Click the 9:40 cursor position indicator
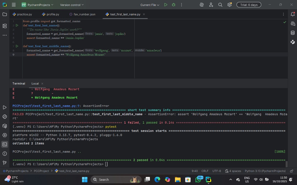297x185 pixels. pos(194,171)
